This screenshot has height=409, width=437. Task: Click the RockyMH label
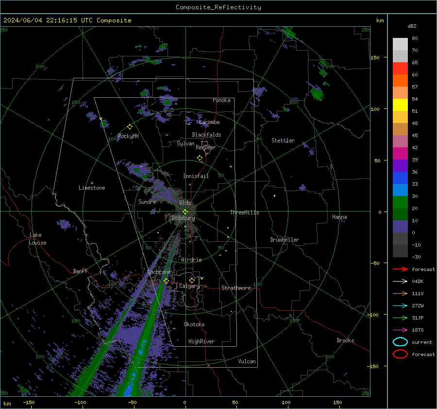tap(128, 136)
